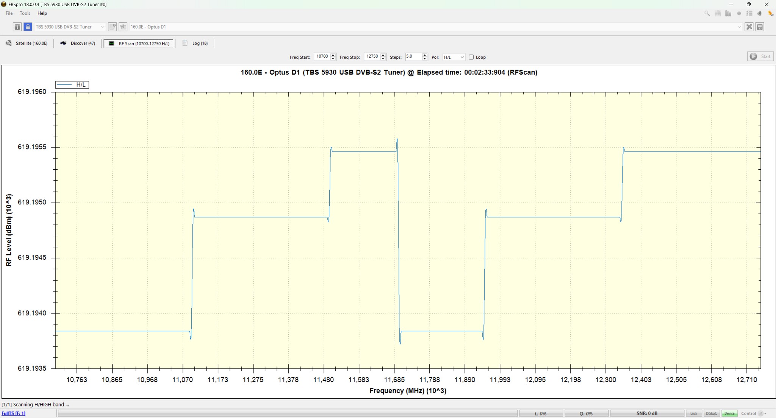The image size is (776, 418).
Task: Enable the Loop checkbox
Action: click(471, 57)
